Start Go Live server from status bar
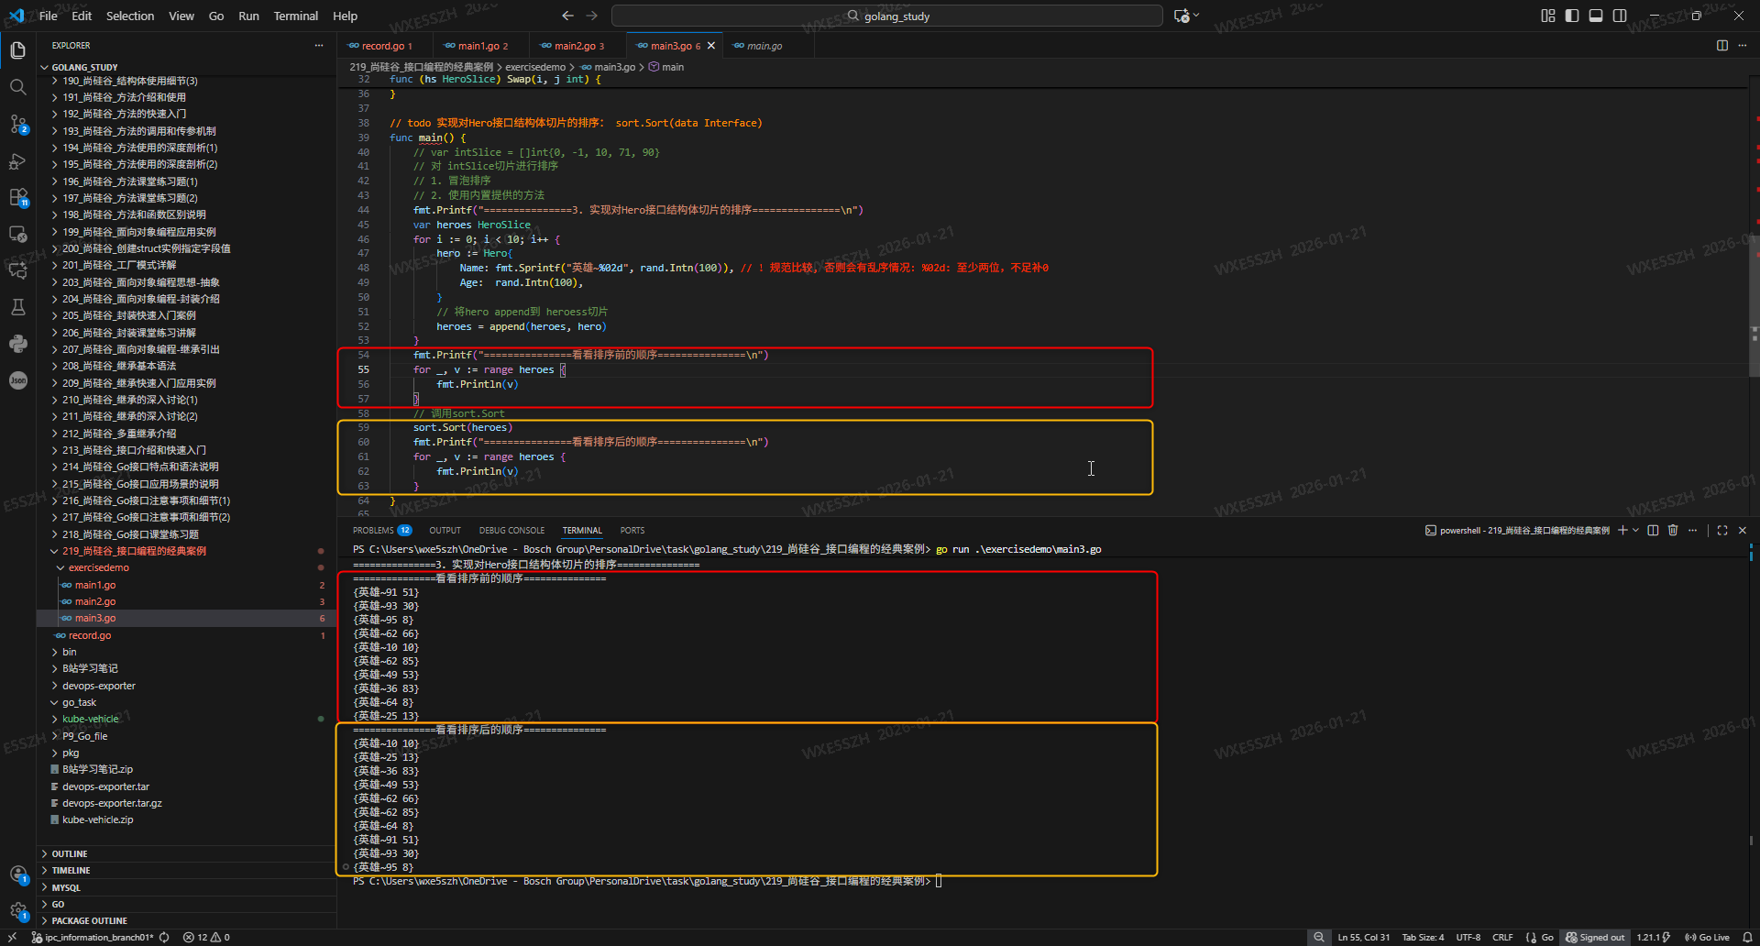Screen dimensions: 1760x946 point(1710,937)
